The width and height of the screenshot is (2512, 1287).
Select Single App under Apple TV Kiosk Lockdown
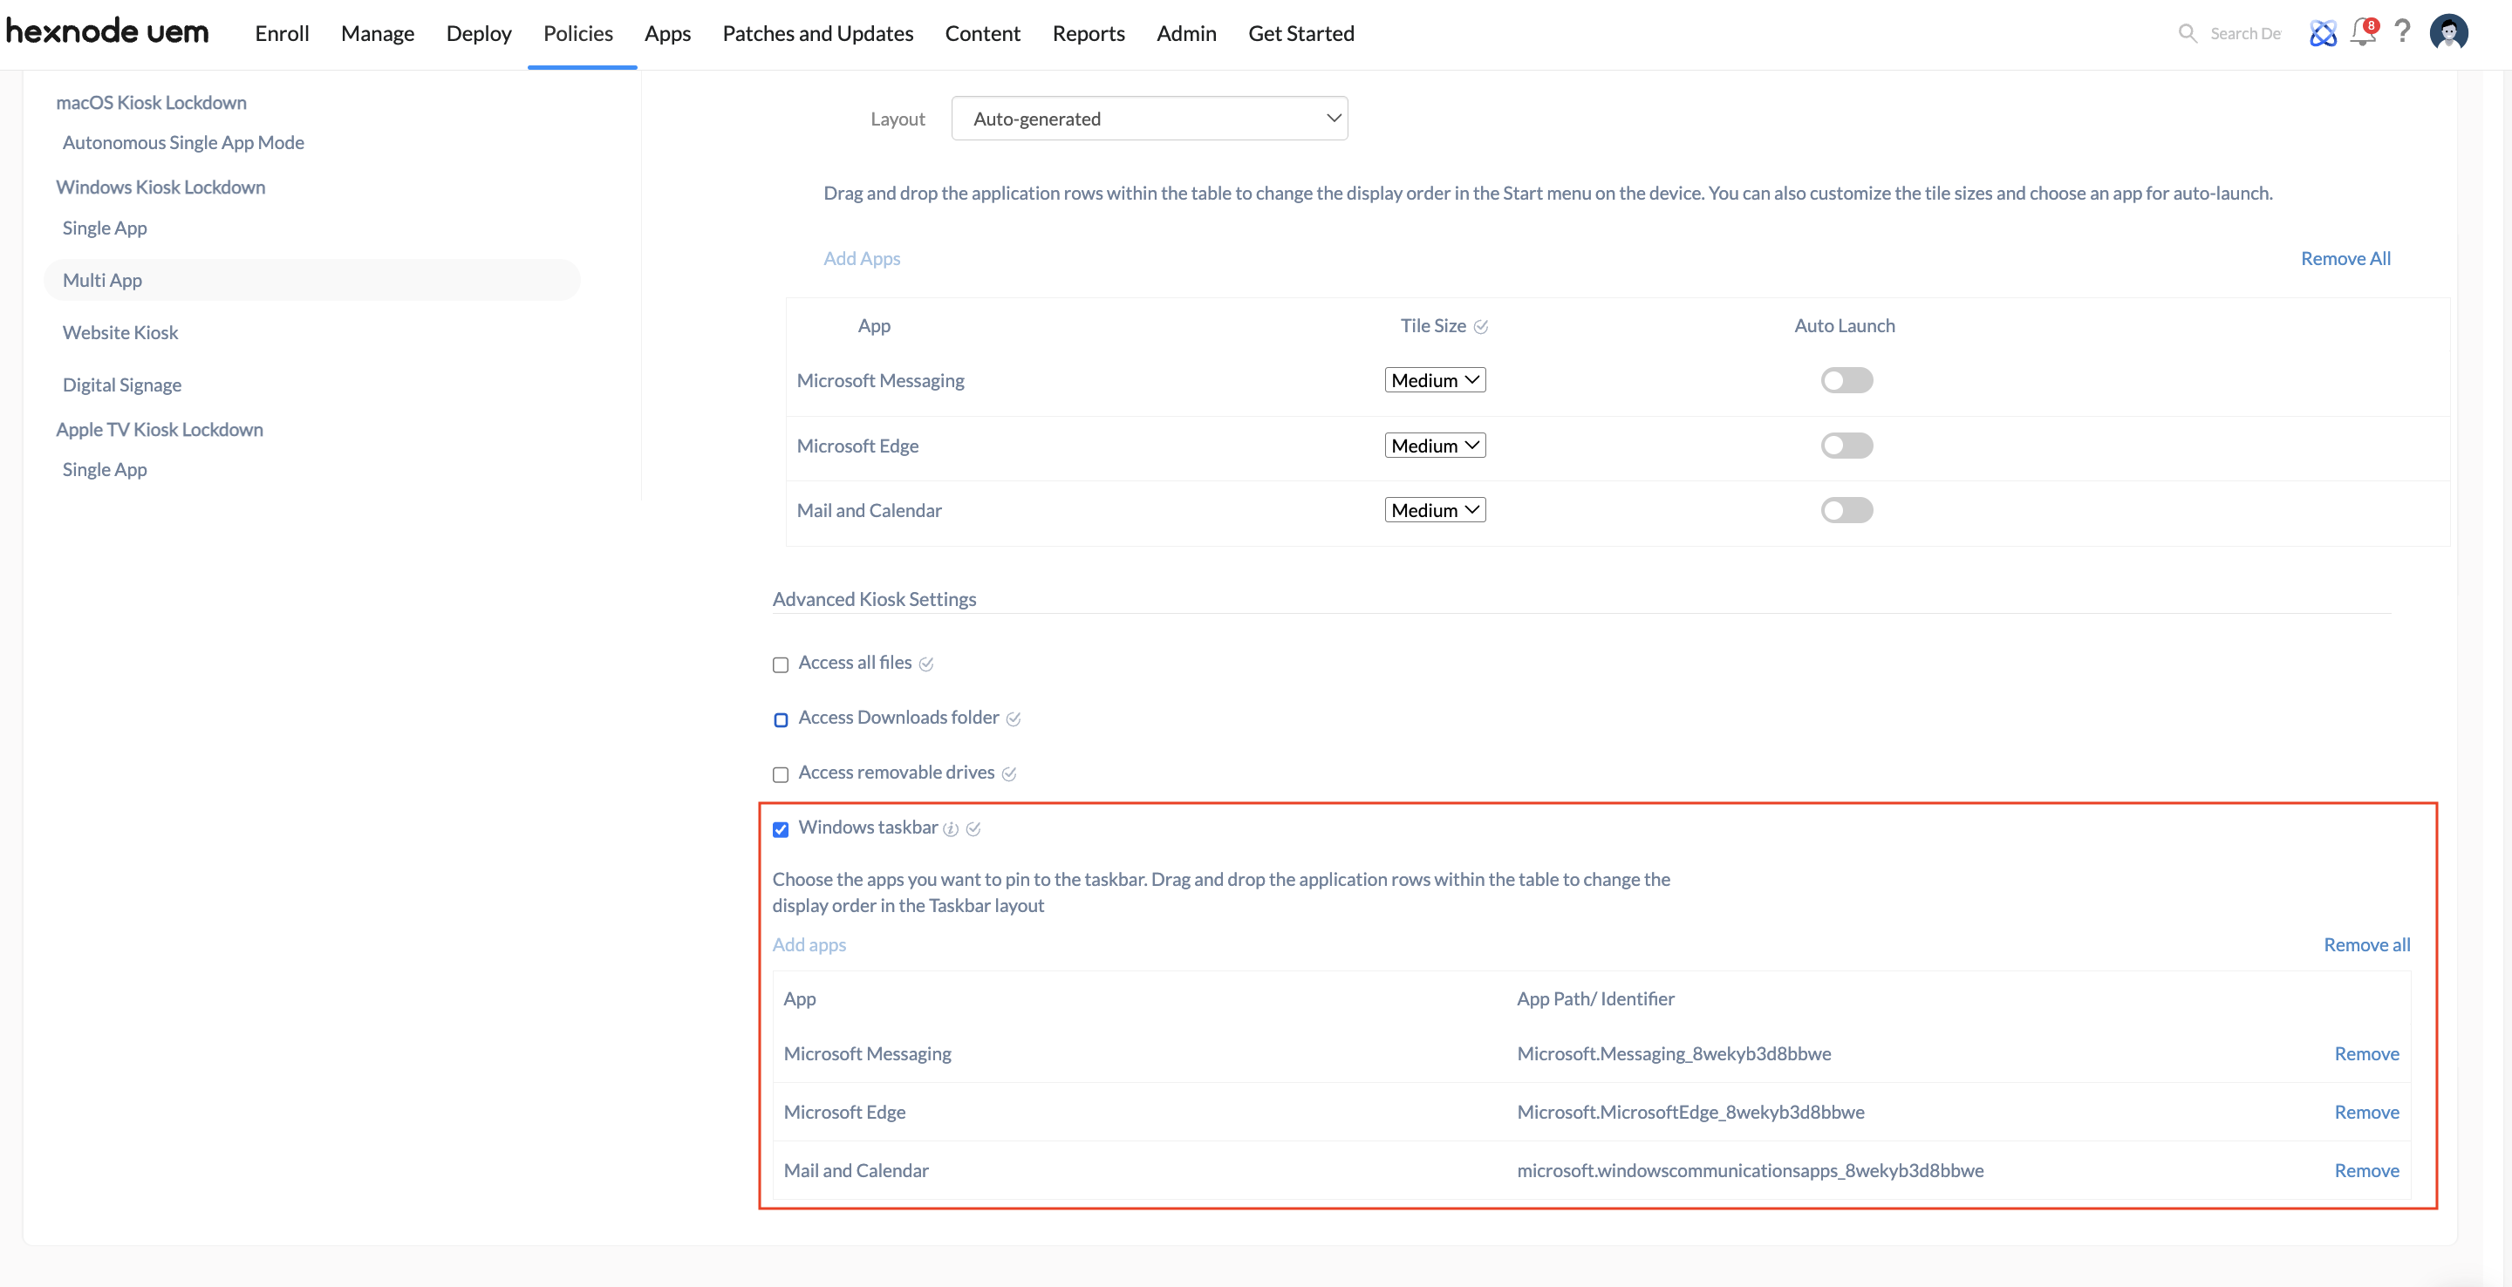(105, 470)
